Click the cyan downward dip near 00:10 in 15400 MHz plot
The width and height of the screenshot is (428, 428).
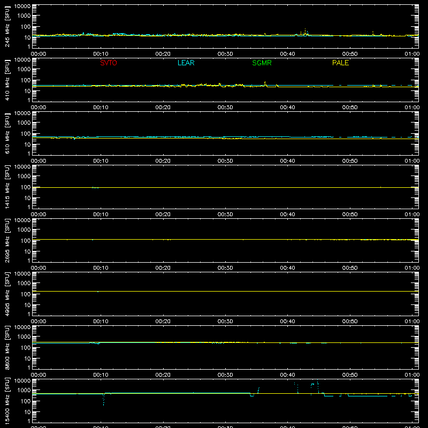103,400
